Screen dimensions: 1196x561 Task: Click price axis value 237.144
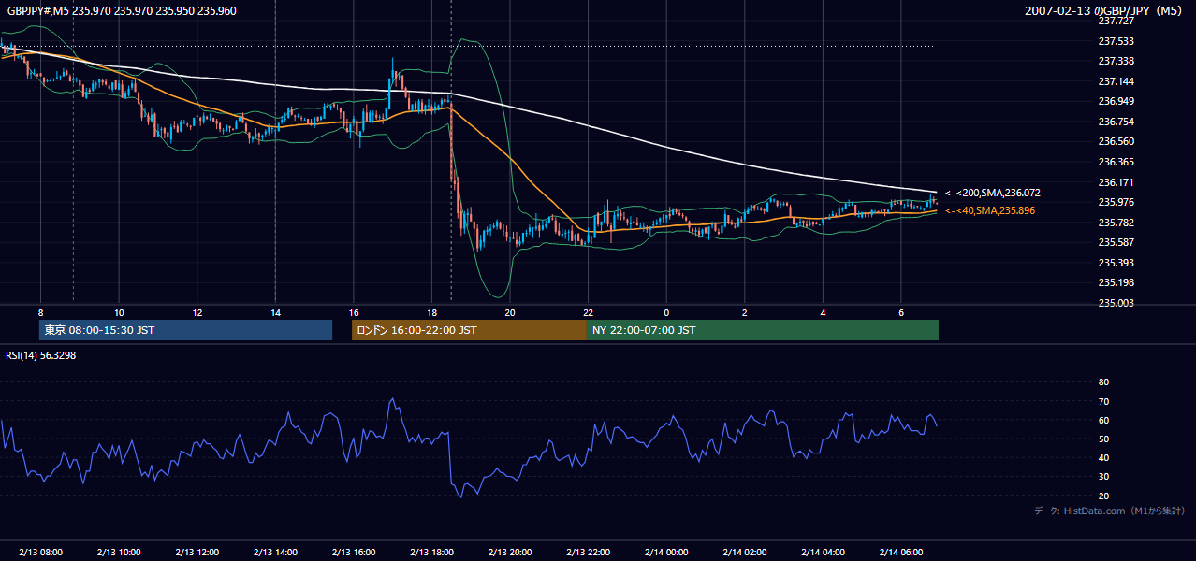coord(1116,81)
